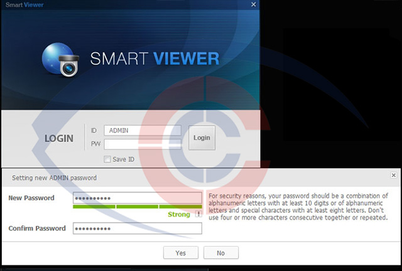Click the 'Setting new ADMIN password' title
This screenshot has width=402, height=271.
(x=55, y=178)
